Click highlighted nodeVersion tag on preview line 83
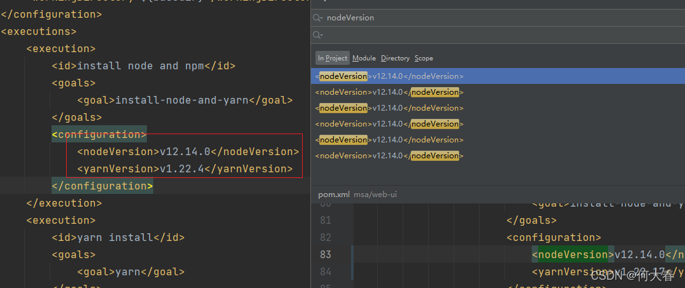The width and height of the screenshot is (685, 288). pos(572,254)
